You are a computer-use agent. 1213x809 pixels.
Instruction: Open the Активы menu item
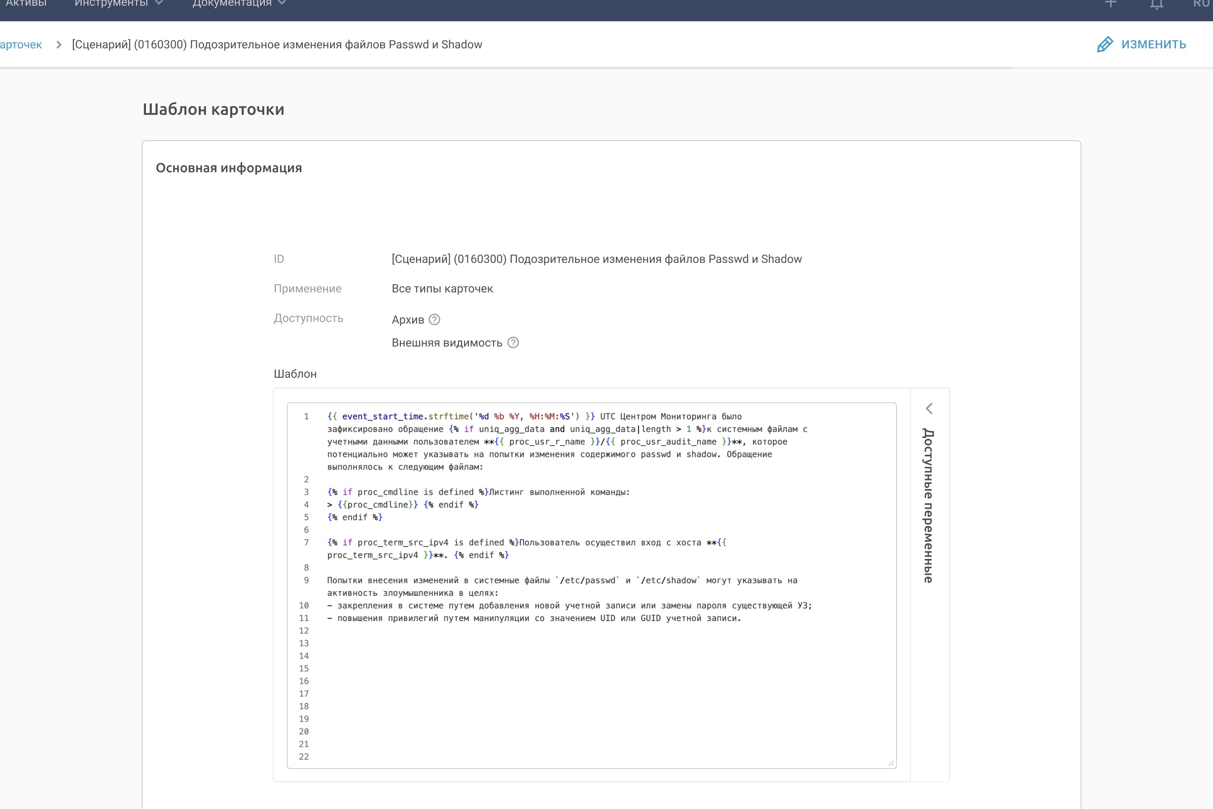tap(26, 3)
